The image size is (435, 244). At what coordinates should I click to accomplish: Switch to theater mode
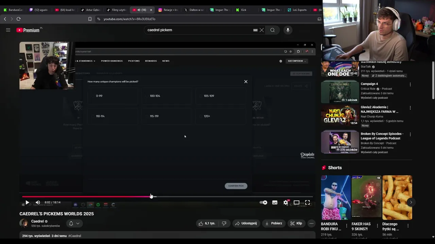pyautogui.click(x=296, y=202)
